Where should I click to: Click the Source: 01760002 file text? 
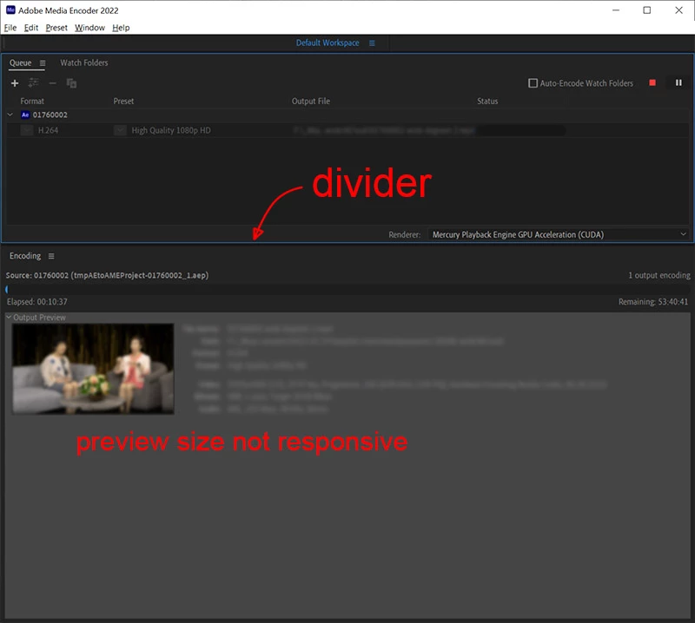107,275
